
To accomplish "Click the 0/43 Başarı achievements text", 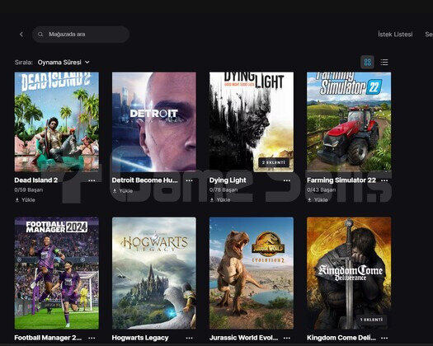I will point(322,189).
